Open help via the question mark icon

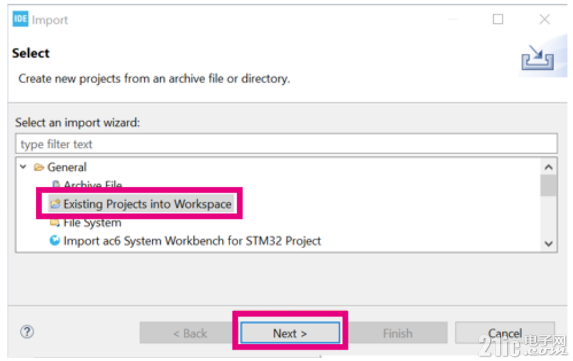pos(27,332)
